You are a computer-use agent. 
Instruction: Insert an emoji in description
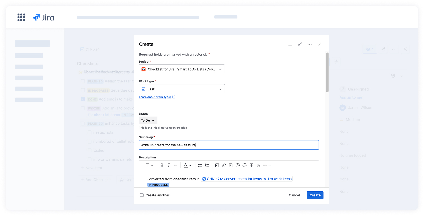click(x=244, y=165)
